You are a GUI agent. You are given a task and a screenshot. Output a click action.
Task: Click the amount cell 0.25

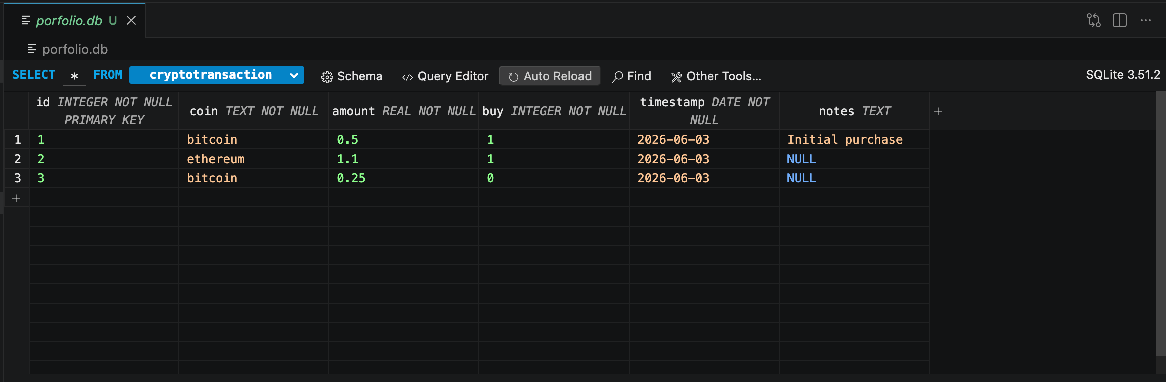click(x=404, y=178)
